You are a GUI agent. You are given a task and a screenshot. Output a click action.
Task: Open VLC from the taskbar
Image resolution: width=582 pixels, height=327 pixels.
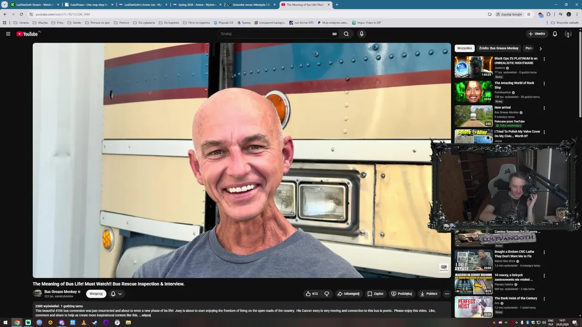tap(84, 322)
